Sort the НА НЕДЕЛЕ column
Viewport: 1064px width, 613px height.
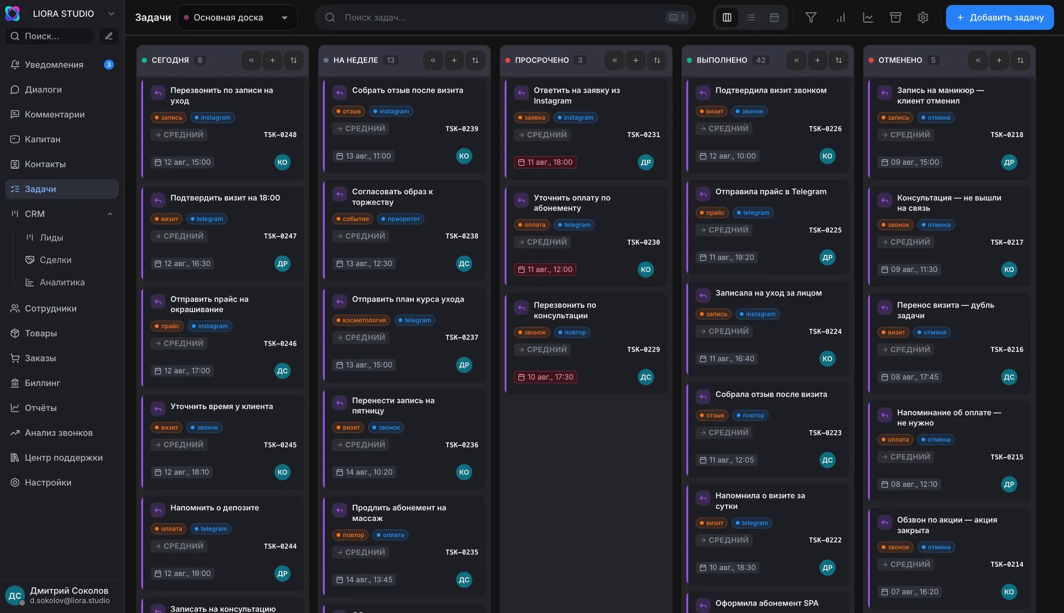(475, 60)
